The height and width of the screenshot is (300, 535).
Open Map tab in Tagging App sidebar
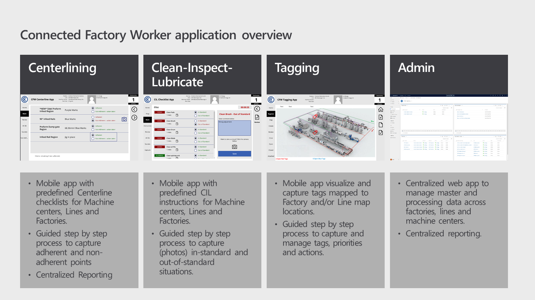coord(271,120)
